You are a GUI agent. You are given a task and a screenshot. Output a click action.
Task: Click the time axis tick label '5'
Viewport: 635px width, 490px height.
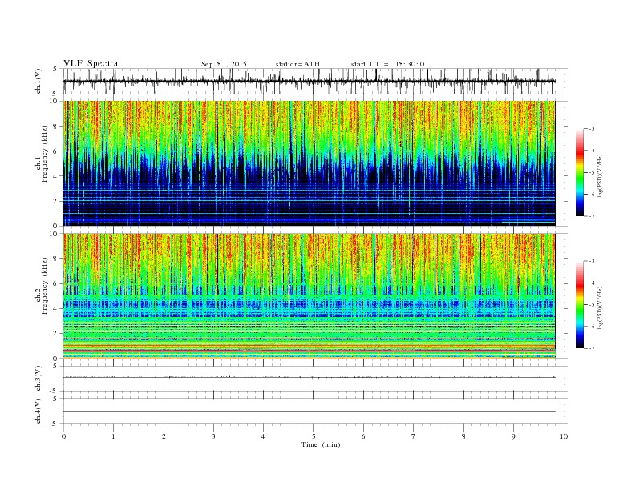coord(313,436)
